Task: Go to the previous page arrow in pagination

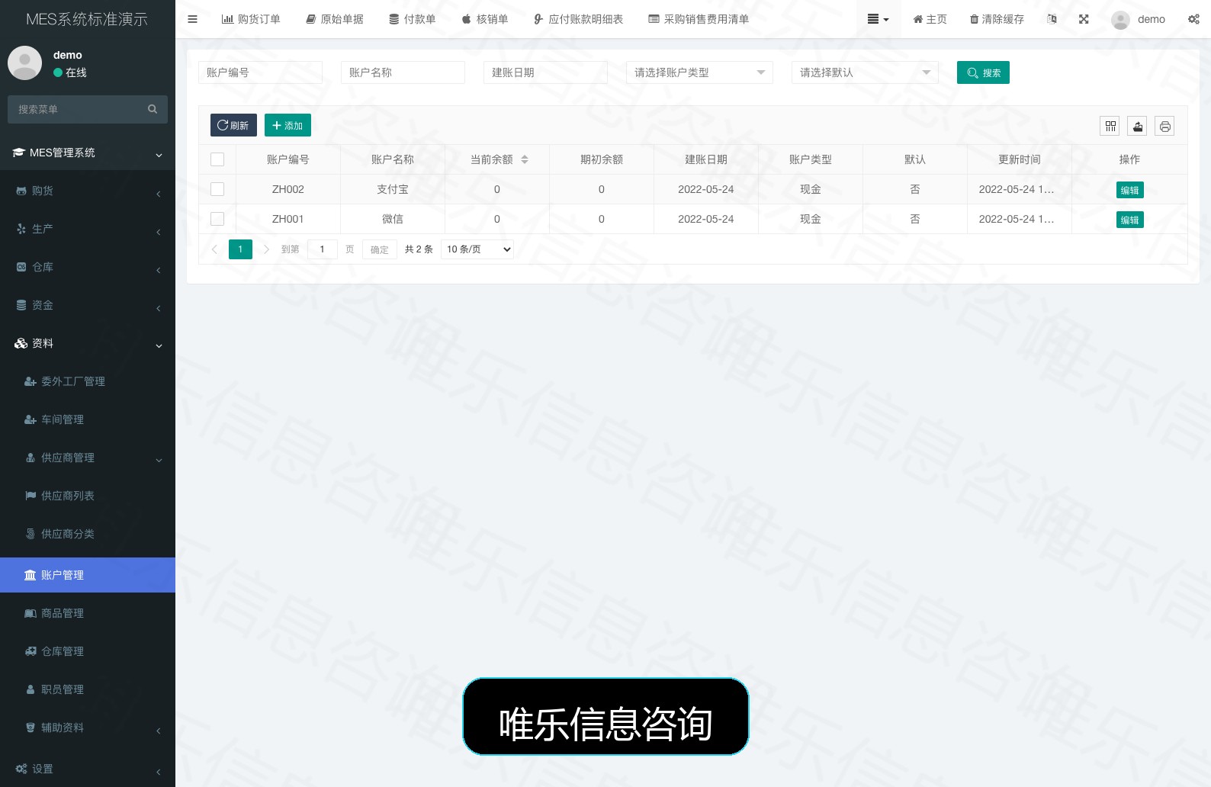Action: (x=214, y=249)
